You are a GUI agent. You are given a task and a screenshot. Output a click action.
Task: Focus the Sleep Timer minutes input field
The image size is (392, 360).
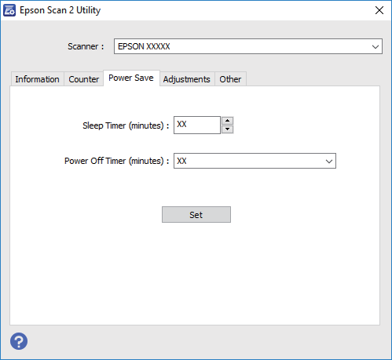click(197, 125)
